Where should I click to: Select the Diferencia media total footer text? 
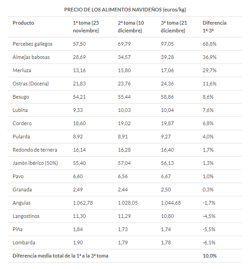click(x=60, y=256)
